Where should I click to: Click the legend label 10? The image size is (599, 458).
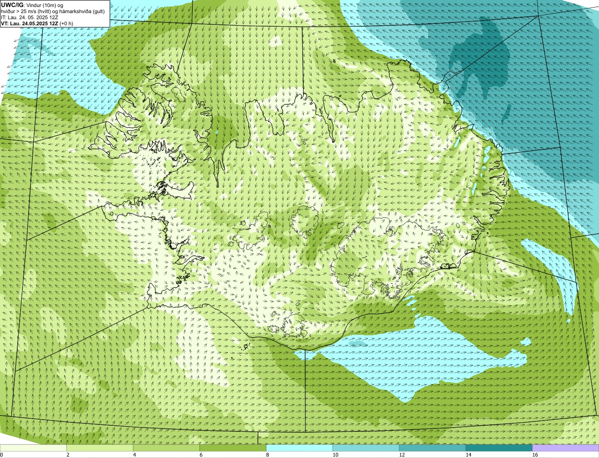coord(336,455)
